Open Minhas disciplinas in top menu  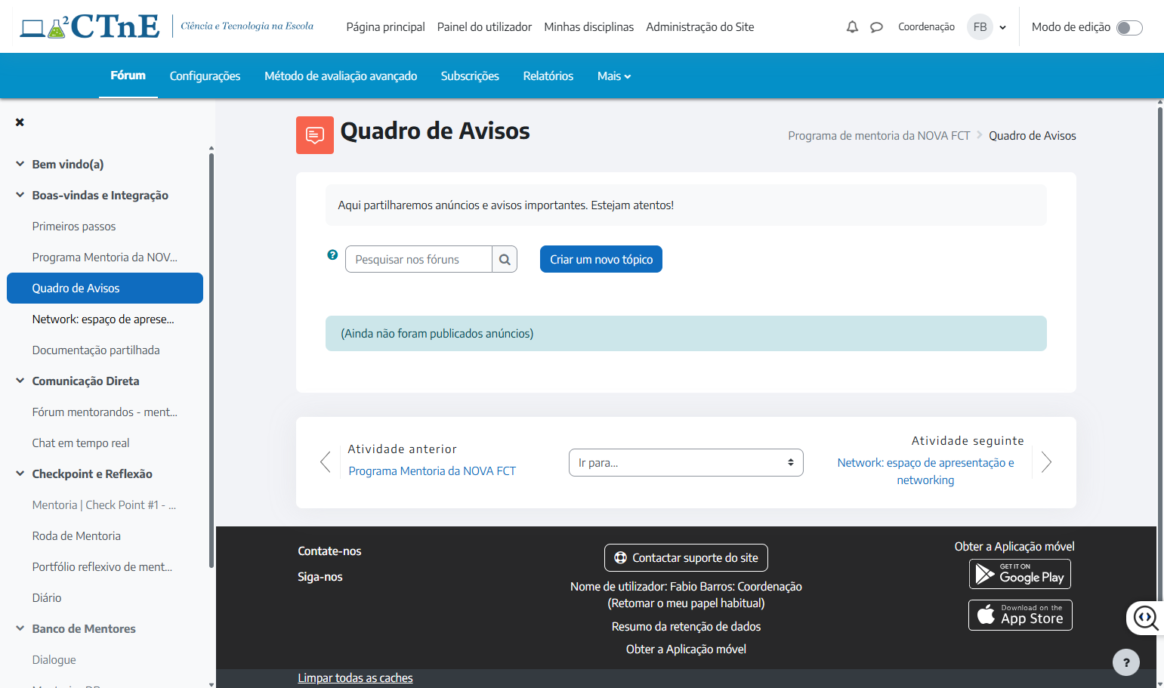click(589, 27)
